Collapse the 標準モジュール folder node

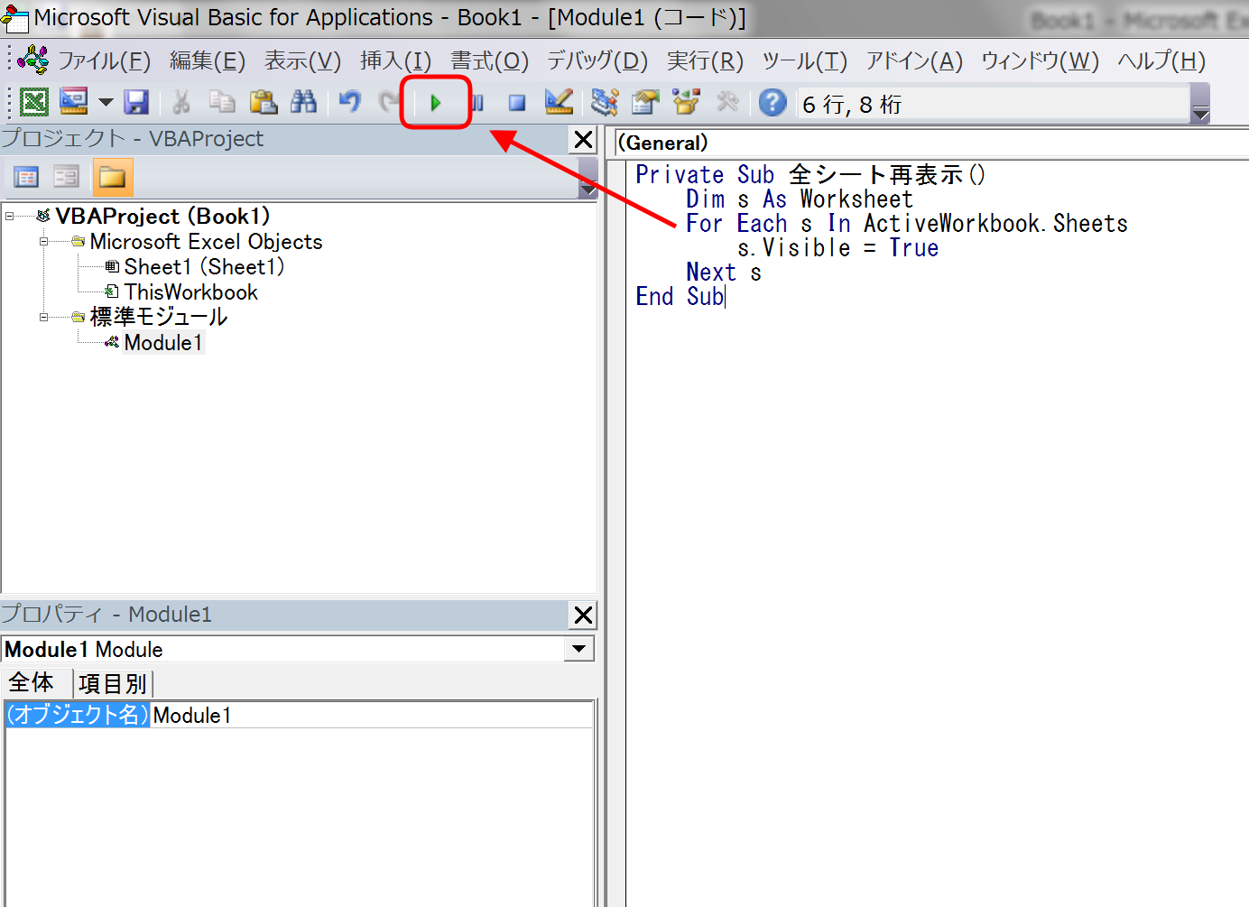click(43, 318)
